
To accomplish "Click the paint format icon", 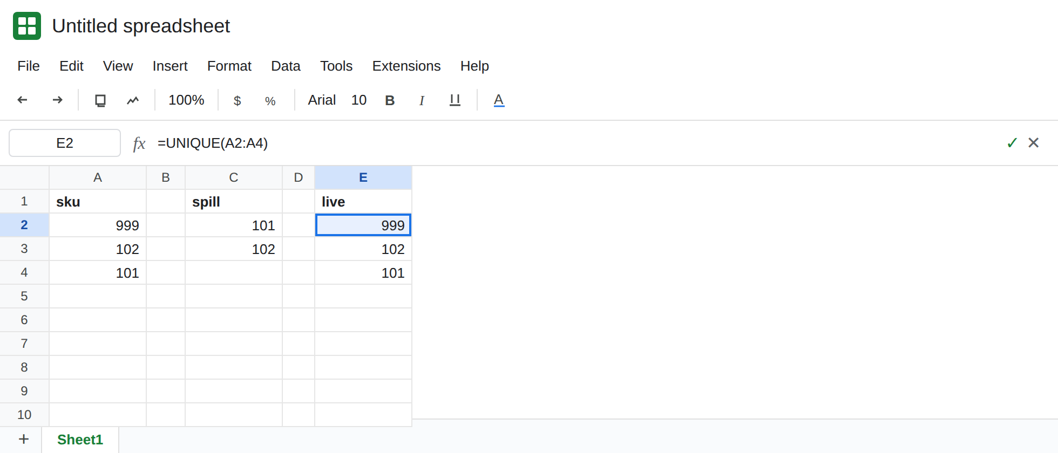I will pyautogui.click(x=133, y=100).
